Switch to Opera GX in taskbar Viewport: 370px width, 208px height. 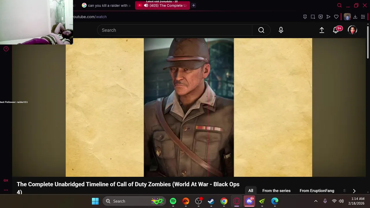click(x=237, y=201)
